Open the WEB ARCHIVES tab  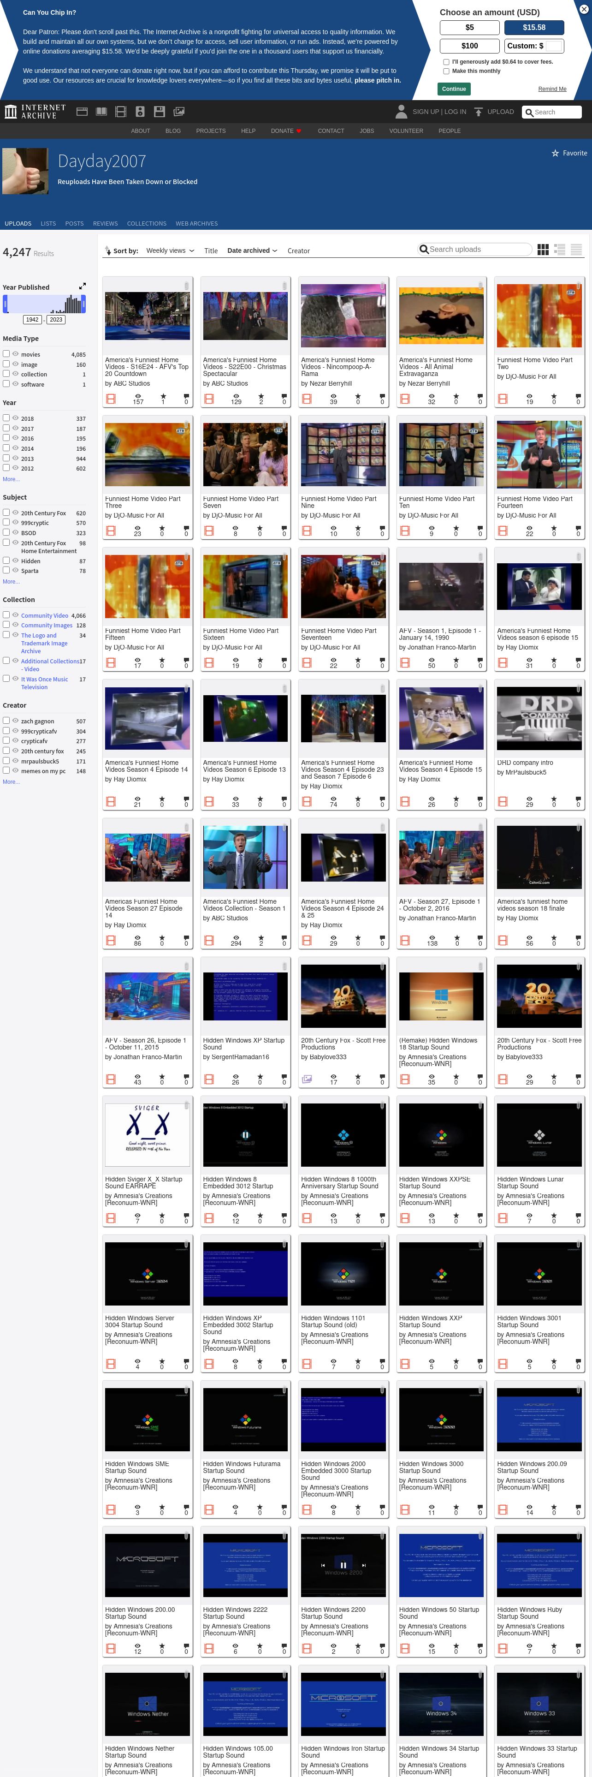tap(196, 223)
